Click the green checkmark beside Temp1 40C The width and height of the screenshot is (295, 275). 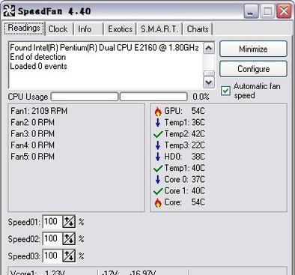(x=158, y=169)
